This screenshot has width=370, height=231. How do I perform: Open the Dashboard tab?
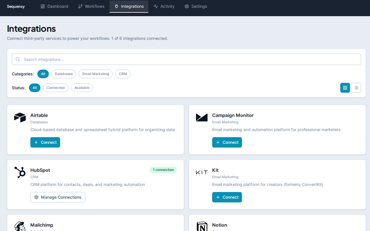pyautogui.click(x=54, y=6)
